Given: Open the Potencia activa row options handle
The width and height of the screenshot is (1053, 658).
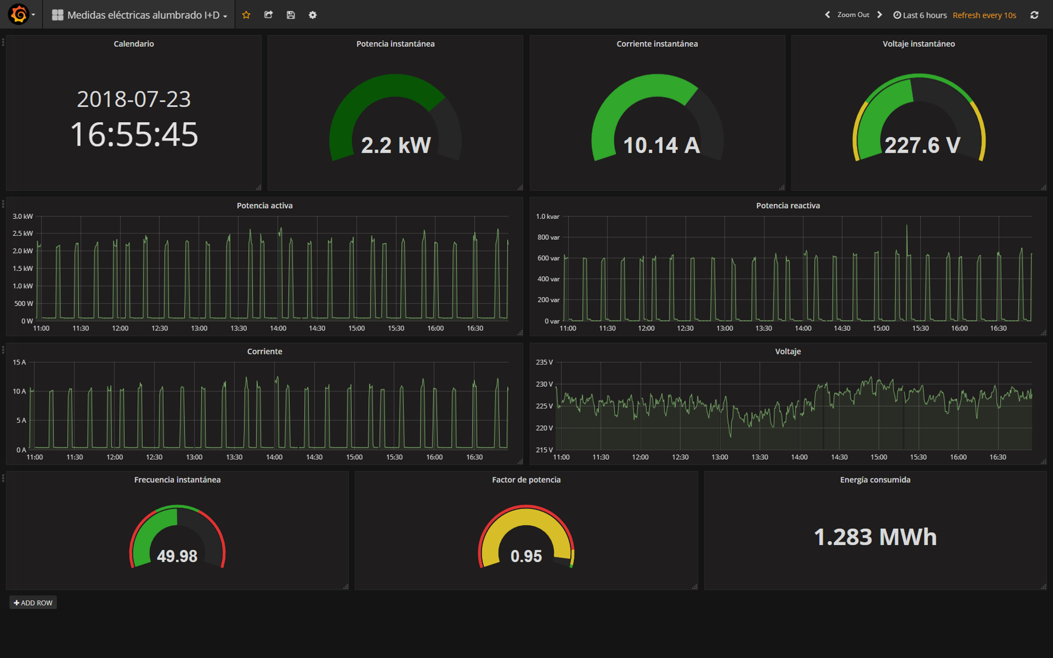Looking at the screenshot, I should coord(3,204).
